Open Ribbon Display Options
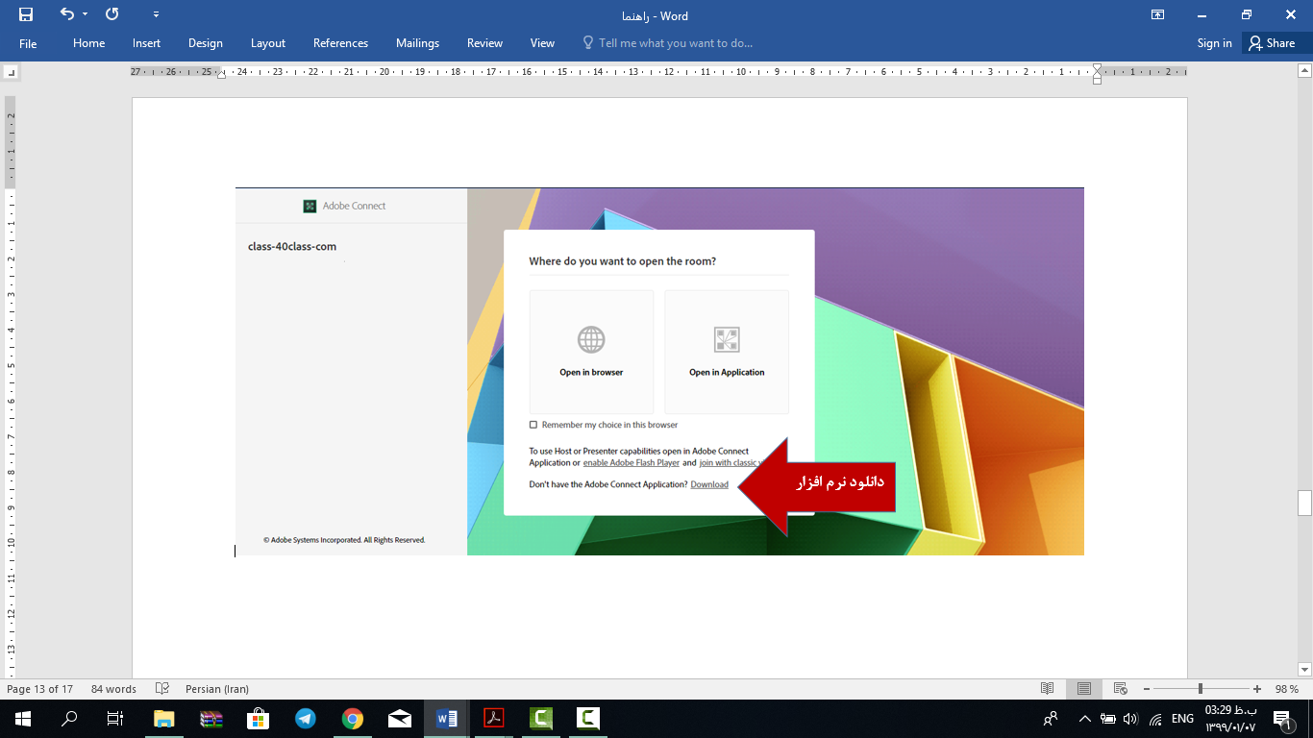The height and width of the screenshot is (738, 1313). (1157, 14)
